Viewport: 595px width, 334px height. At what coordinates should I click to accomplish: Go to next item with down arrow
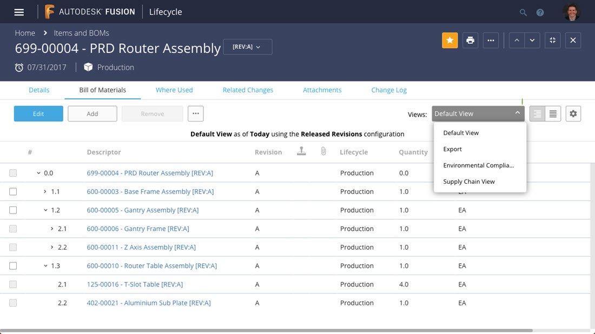pyautogui.click(x=532, y=40)
